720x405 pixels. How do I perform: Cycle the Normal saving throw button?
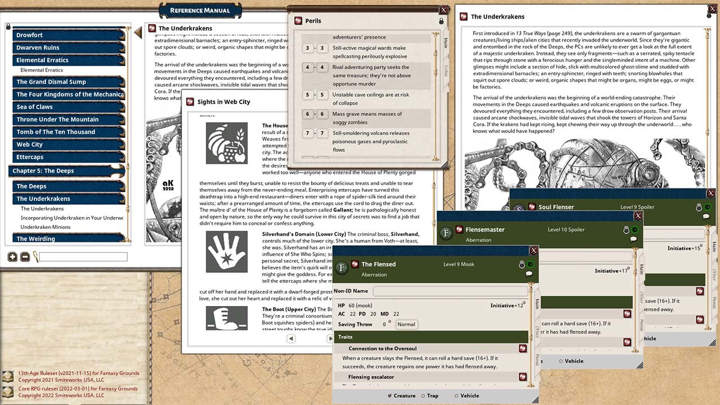pyautogui.click(x=406, y=325)
